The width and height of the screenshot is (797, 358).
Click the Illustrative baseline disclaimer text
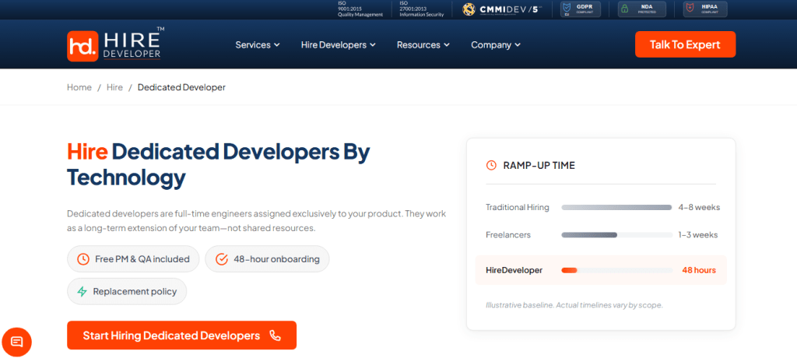[x=574, y=306]
